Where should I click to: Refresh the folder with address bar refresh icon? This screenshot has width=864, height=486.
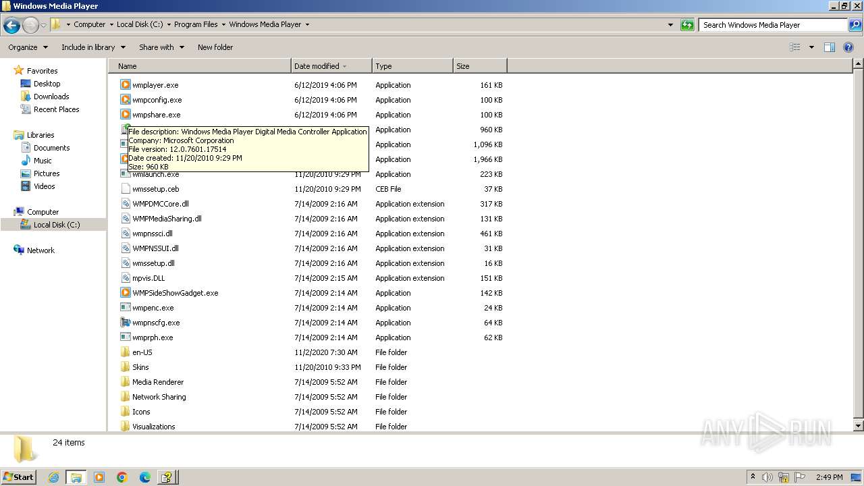point(687,25)
